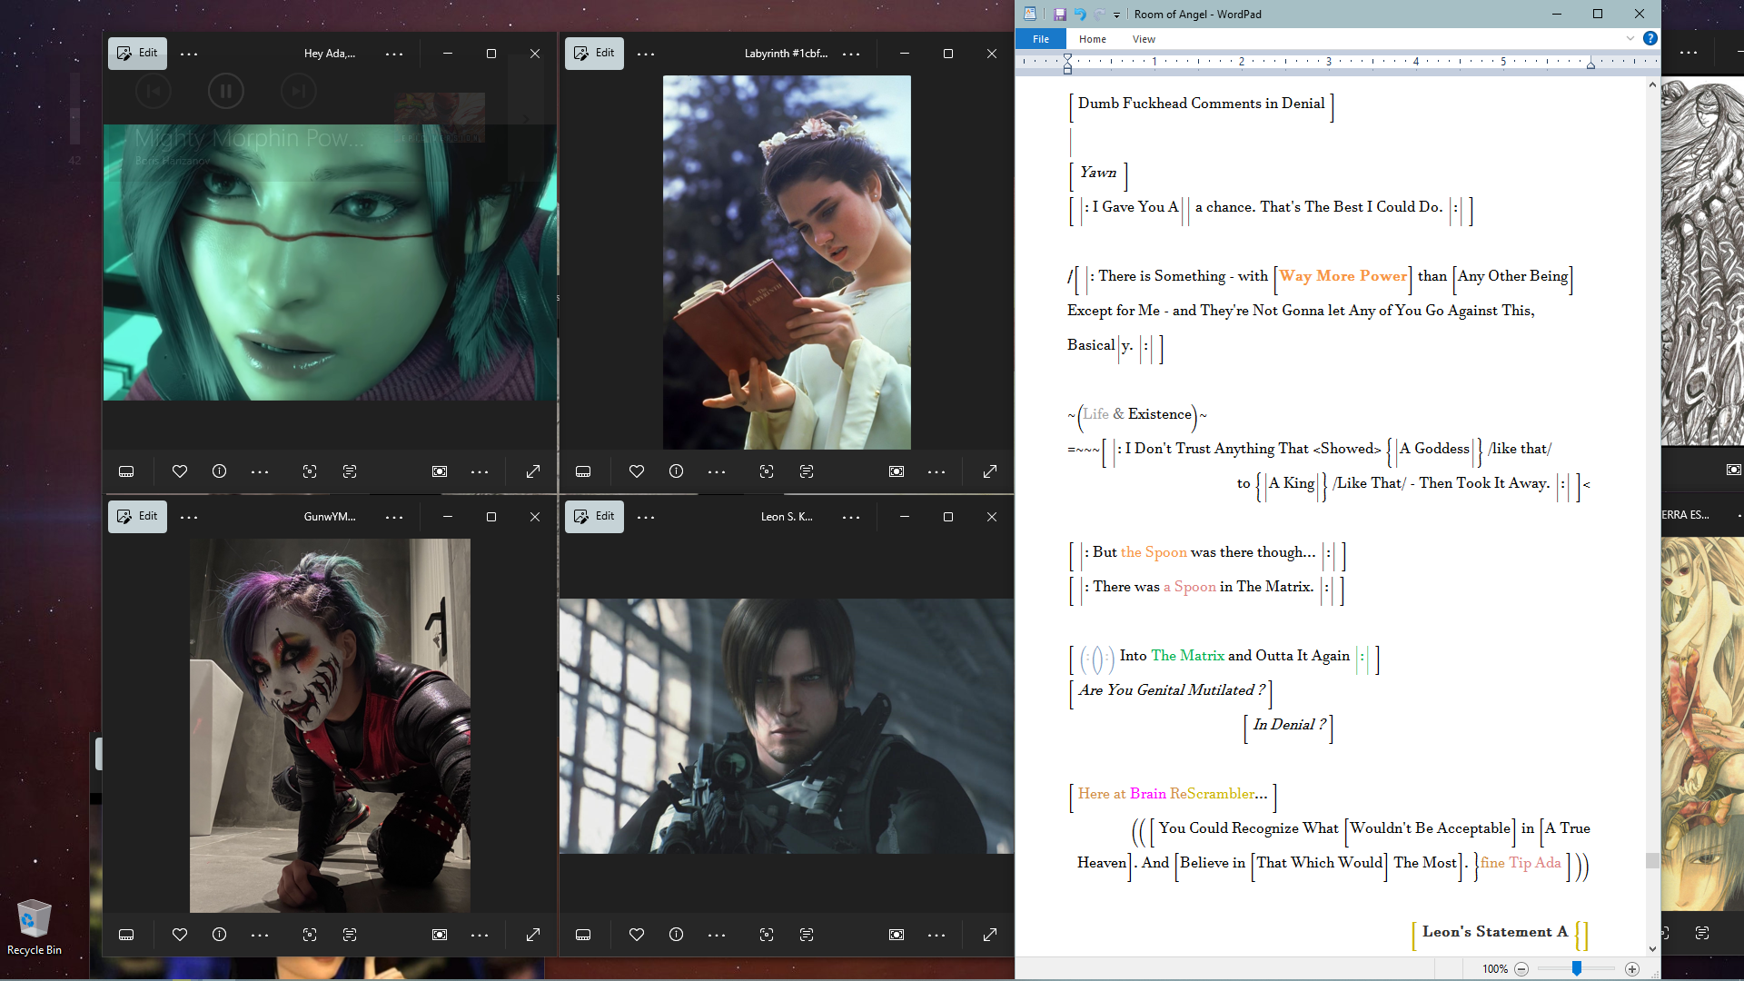Click Edit button in Hey Ada window
The image size is (1744, 981).
pyautogui.click(x=137, y=53)
